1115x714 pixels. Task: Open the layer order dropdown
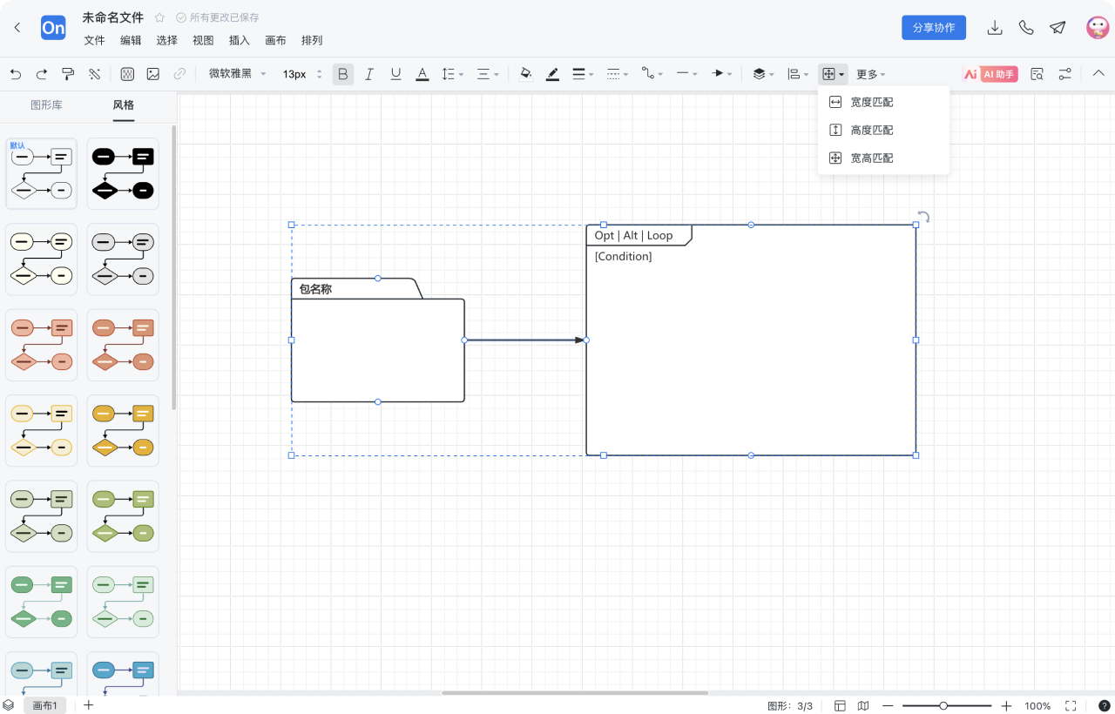763,74
